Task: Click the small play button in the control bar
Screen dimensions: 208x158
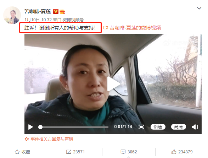Action: 30,127
